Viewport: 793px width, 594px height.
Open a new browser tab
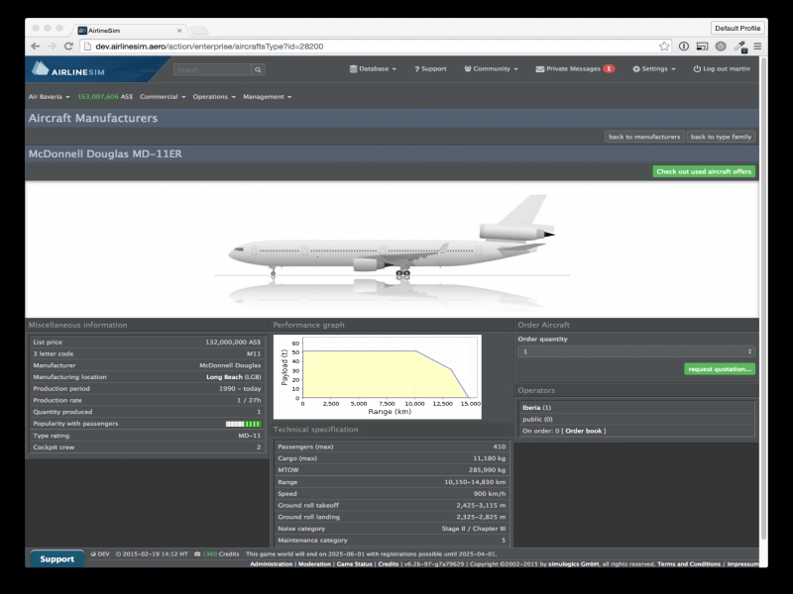point(199,31)
